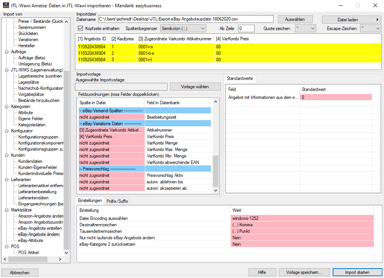Select eBay-Angebote erstellen in the tree
Image resolution: width=384 pixels, height=278 pixels.
(x=40, y=228)
